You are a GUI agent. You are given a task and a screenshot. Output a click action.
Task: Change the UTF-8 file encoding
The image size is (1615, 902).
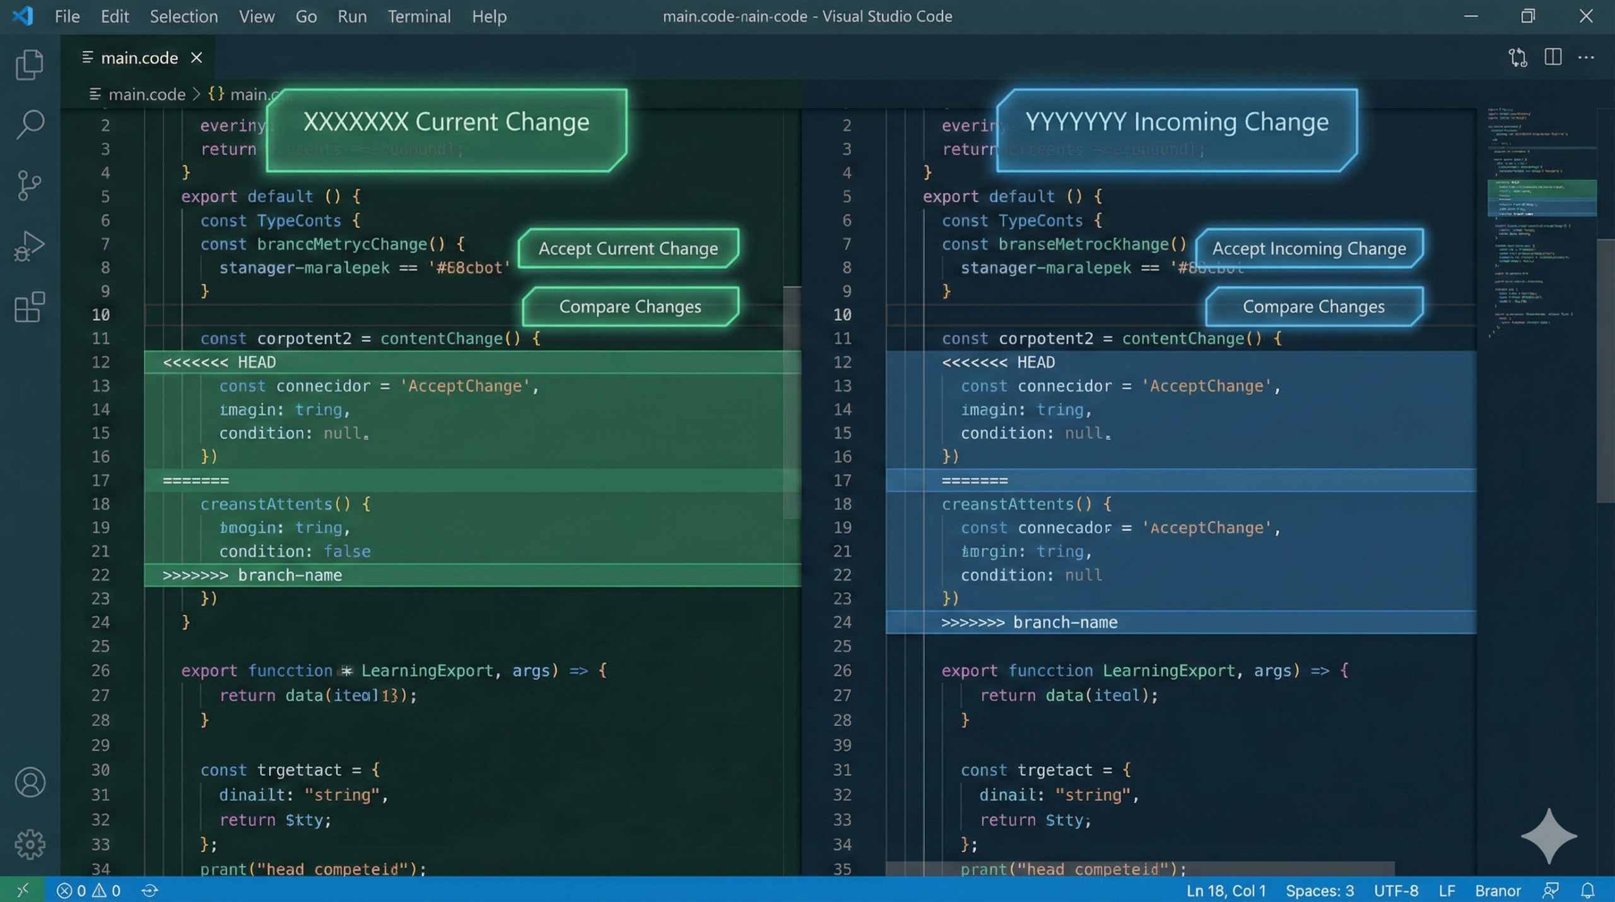pos(1395,891)
